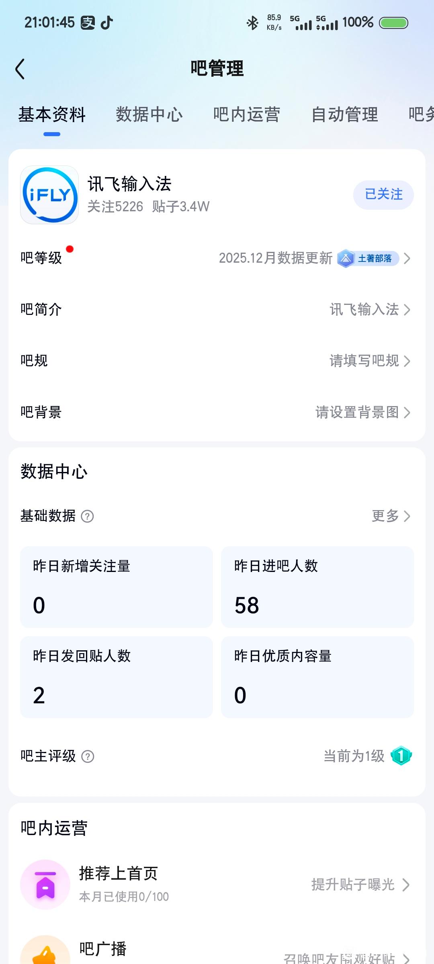
Task: Tap help icon beside 基础数据
Action: (x=87, y=516)
